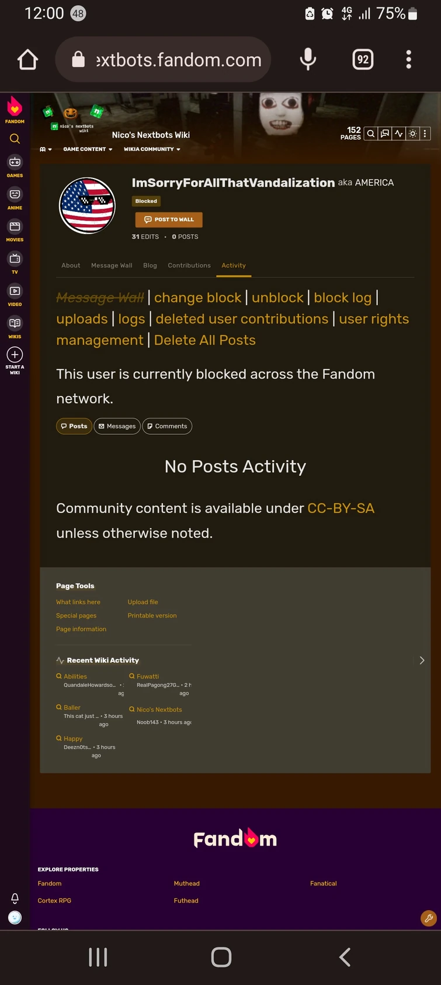The image size is (441, 985).
Task: Click the POST TO WALL button
Action: click(168, 219)
